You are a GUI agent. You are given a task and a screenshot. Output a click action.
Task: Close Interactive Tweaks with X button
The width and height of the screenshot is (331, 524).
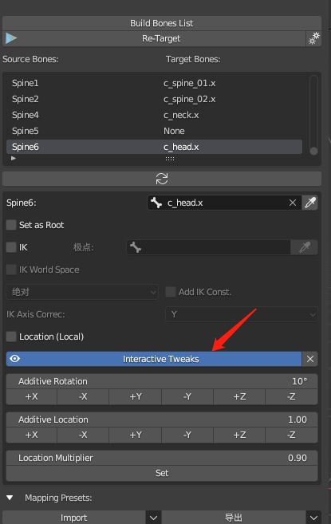[x=310, y=359]
